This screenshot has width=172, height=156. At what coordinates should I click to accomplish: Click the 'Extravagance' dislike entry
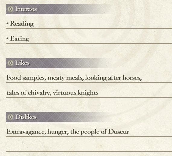click(x=26, y=132)
